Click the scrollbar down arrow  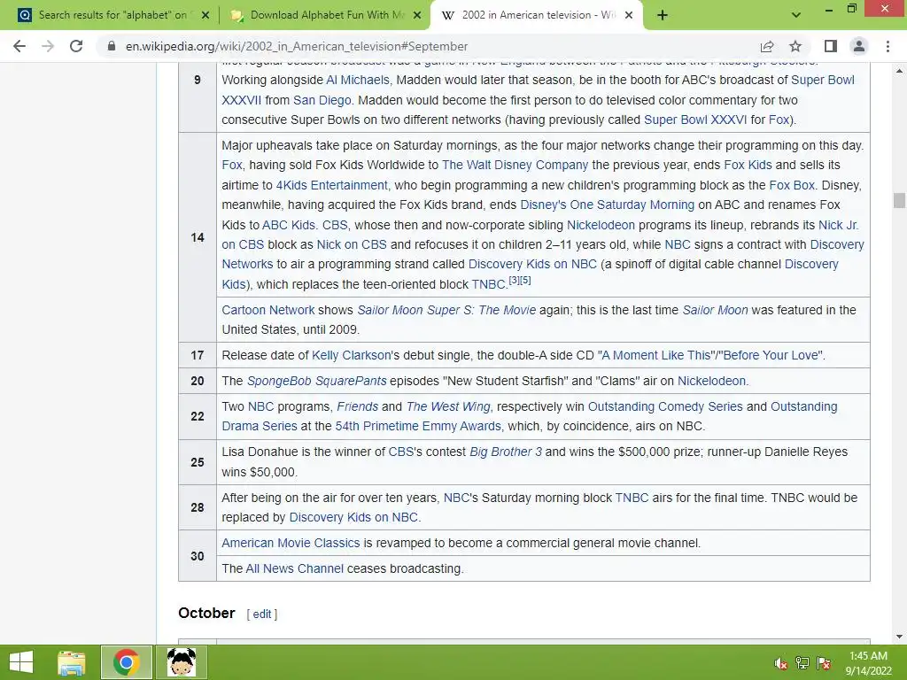(899, 637)
